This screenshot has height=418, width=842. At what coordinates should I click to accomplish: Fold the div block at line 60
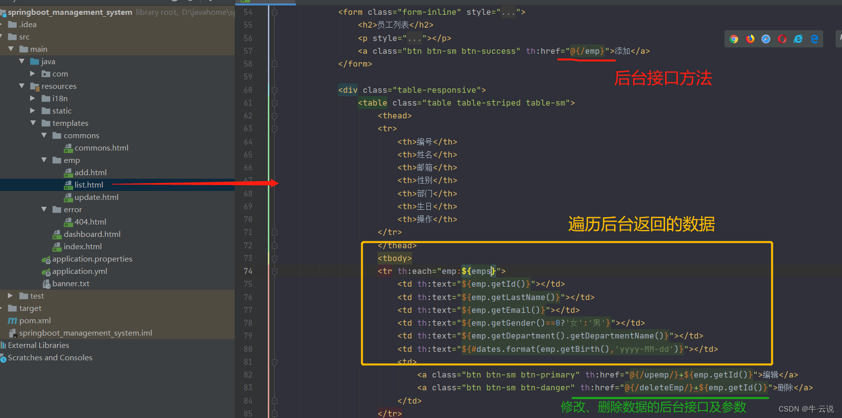[x=274, y=90]
